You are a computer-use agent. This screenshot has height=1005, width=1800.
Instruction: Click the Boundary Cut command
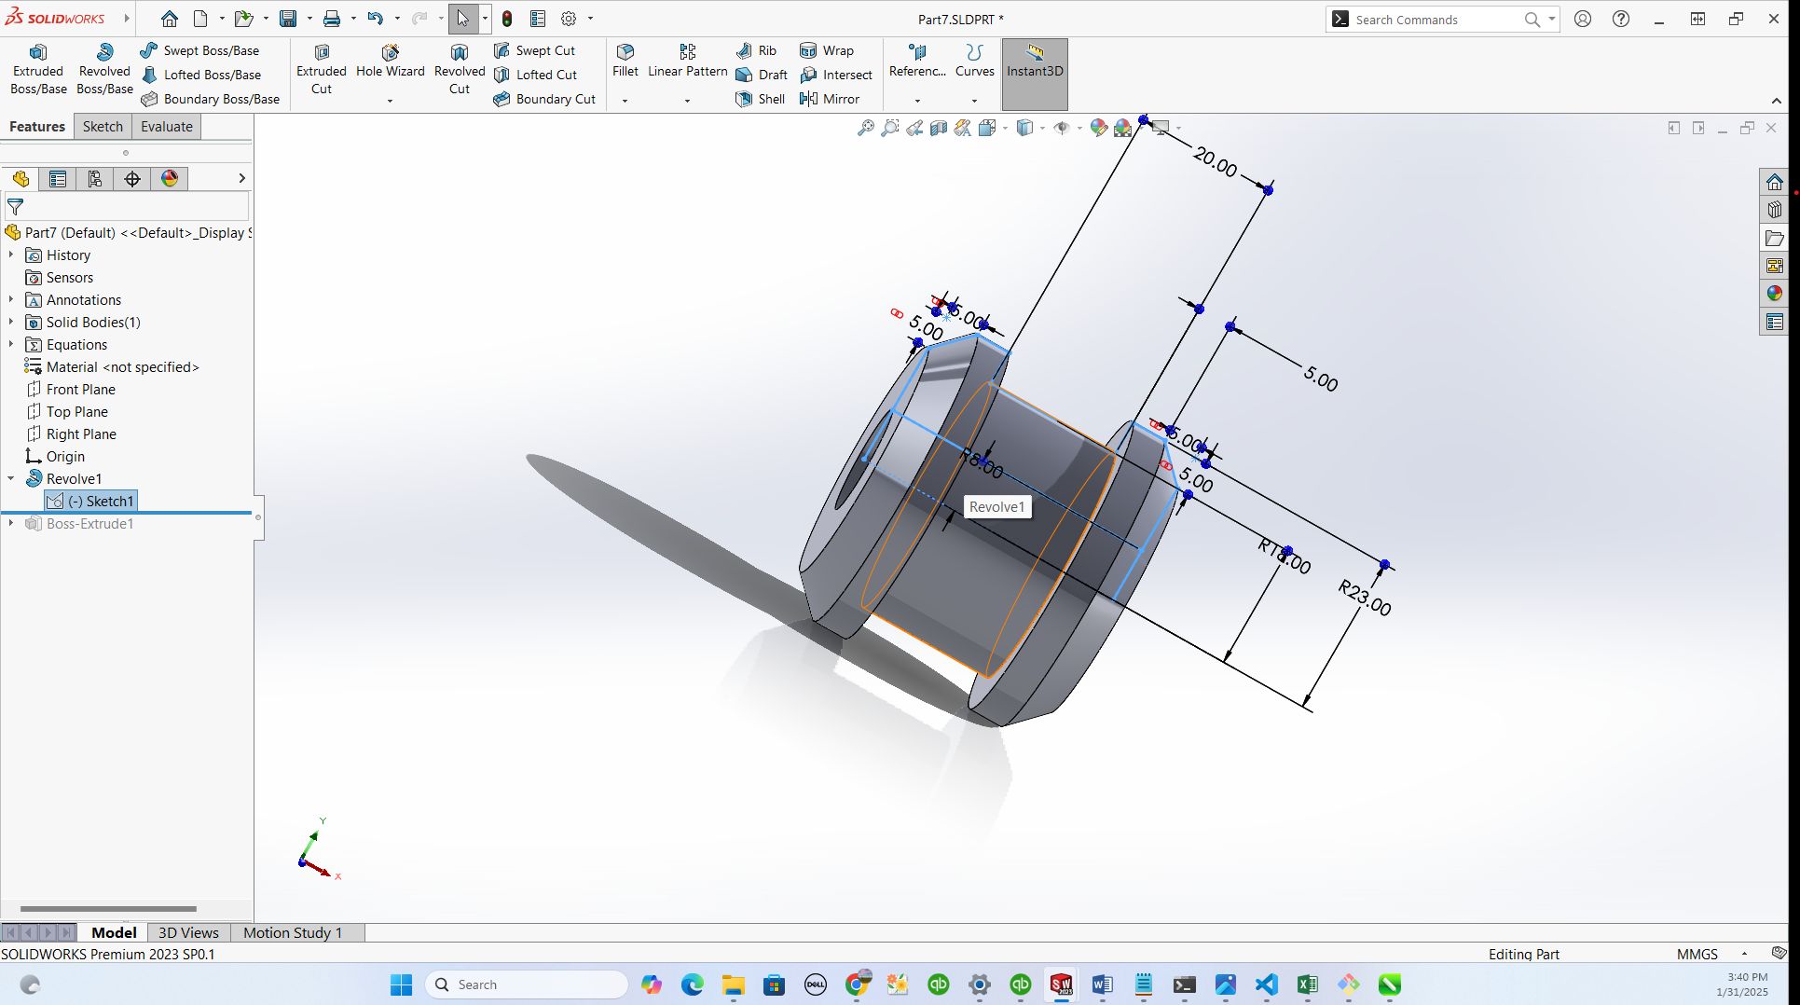click(544, 99)
